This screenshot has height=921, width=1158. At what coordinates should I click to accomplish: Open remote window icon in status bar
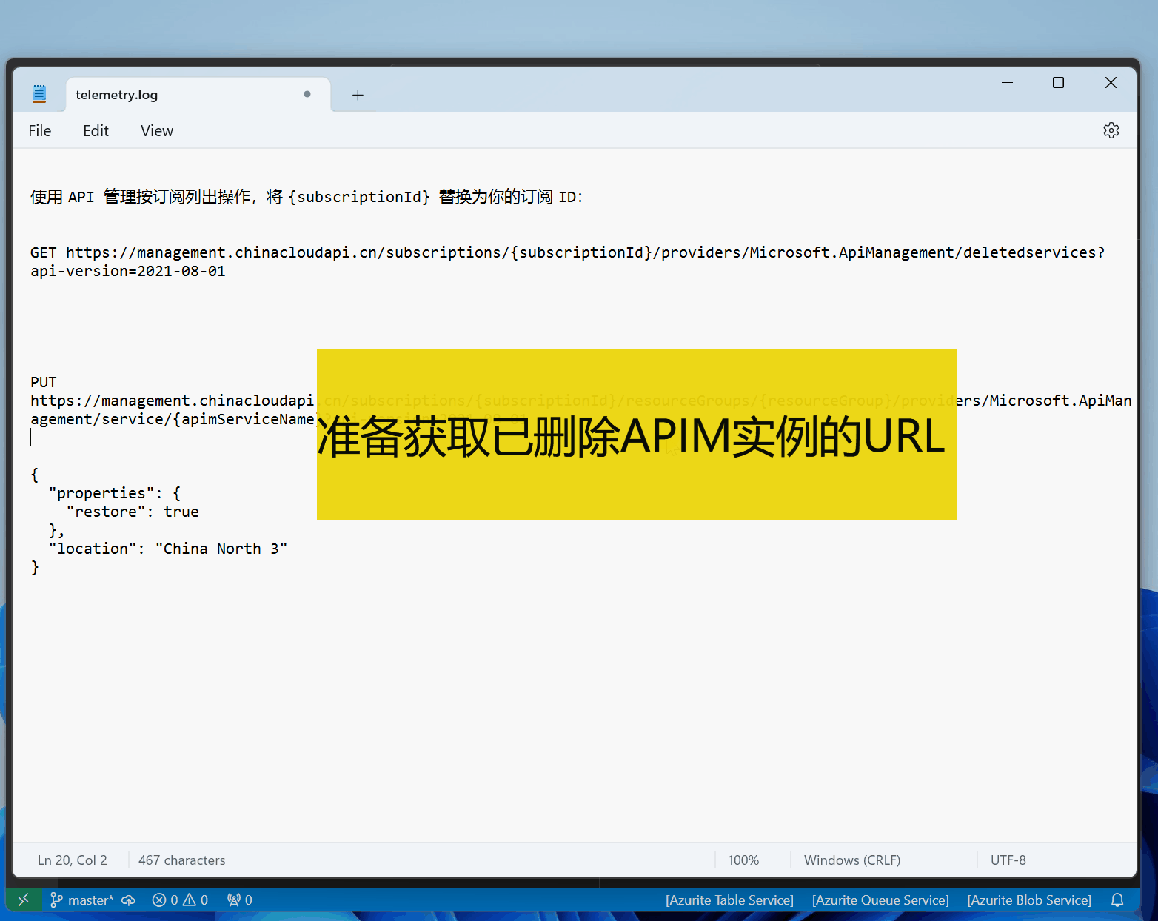(24, 900)
